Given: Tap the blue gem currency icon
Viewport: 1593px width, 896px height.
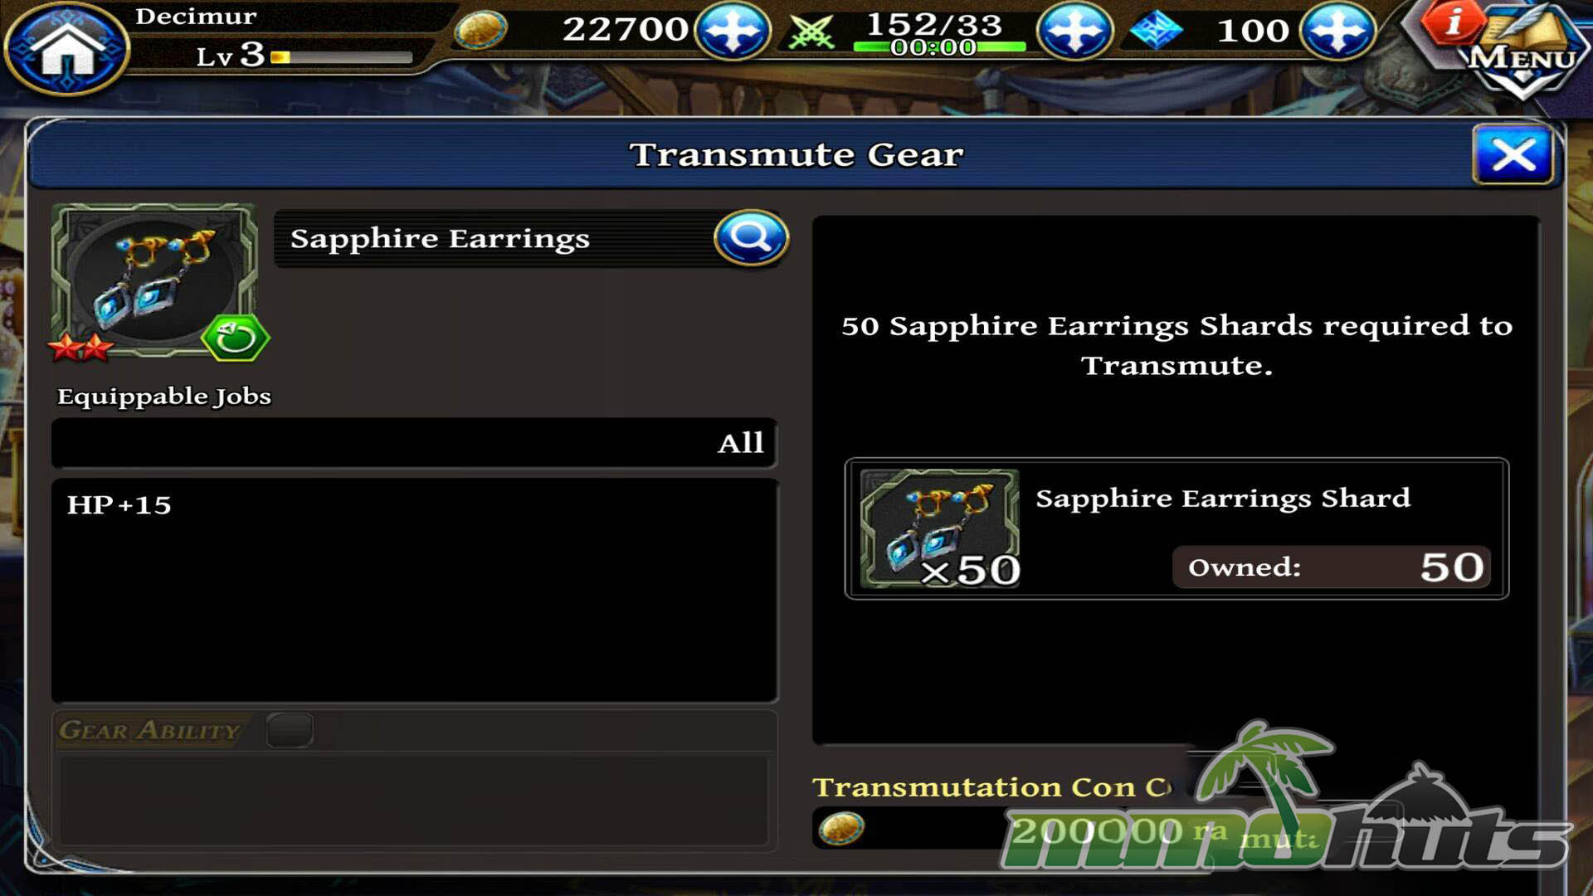Looking at the screenshot, I should pyautogui.click(x=1156, y=31).
